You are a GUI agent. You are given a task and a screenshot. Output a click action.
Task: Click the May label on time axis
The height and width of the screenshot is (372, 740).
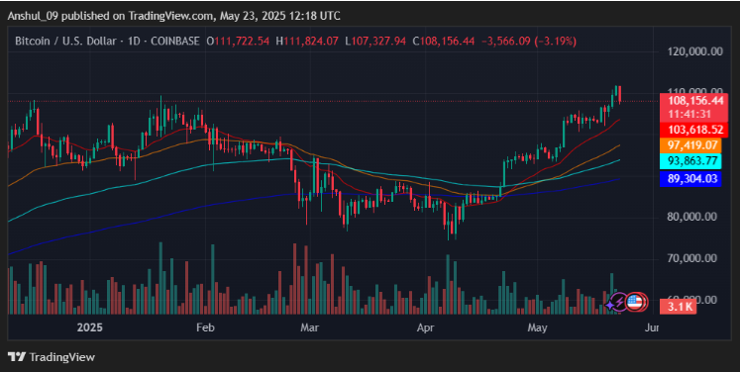537,327
